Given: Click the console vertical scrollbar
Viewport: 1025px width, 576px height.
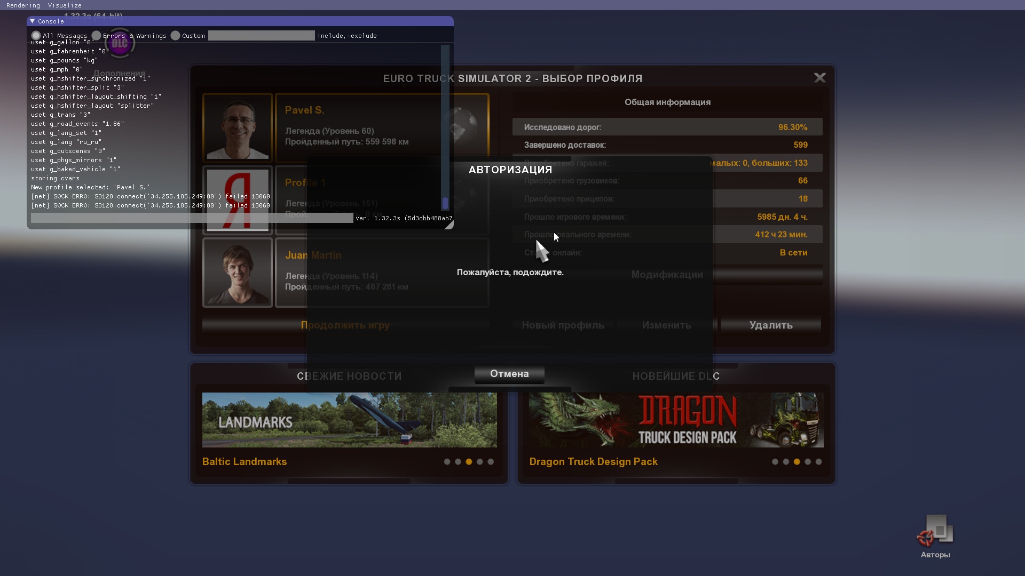Looking at the screenshot, I should point(445,128).
